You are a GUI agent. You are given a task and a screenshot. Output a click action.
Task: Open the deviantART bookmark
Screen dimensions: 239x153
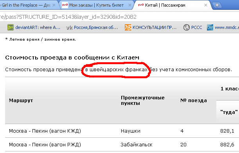(34, 27)
